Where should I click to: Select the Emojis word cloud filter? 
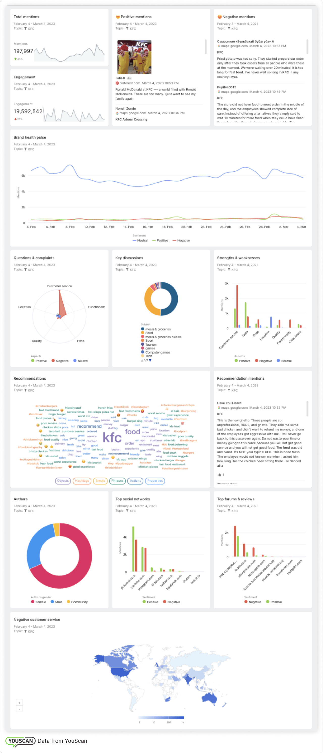tap(100, 481)
